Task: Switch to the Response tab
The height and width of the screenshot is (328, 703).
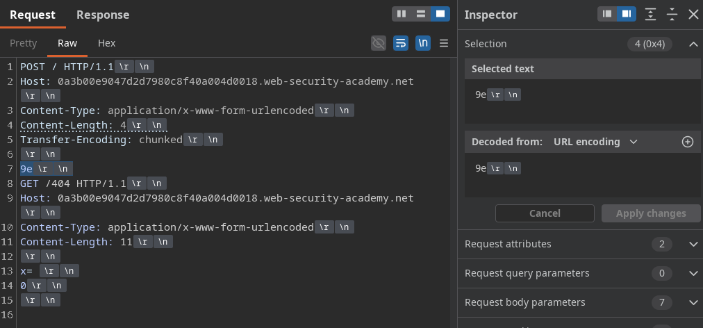Action: coord(103,15)
